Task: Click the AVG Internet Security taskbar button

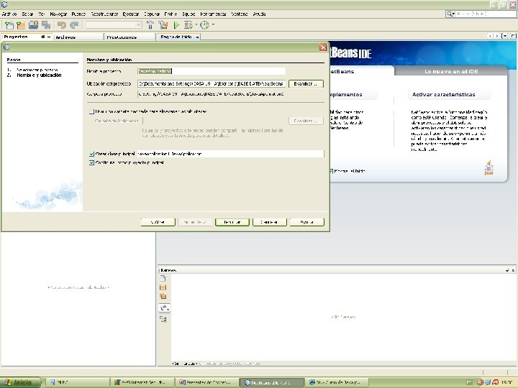Action: [x=142, y=382]
